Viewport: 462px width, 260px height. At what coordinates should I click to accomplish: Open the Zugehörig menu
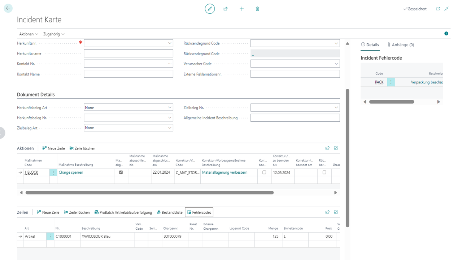click(54, 34)
